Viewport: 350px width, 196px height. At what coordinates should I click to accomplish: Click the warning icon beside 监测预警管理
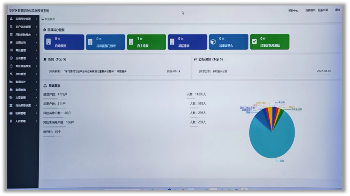(11, 19)
